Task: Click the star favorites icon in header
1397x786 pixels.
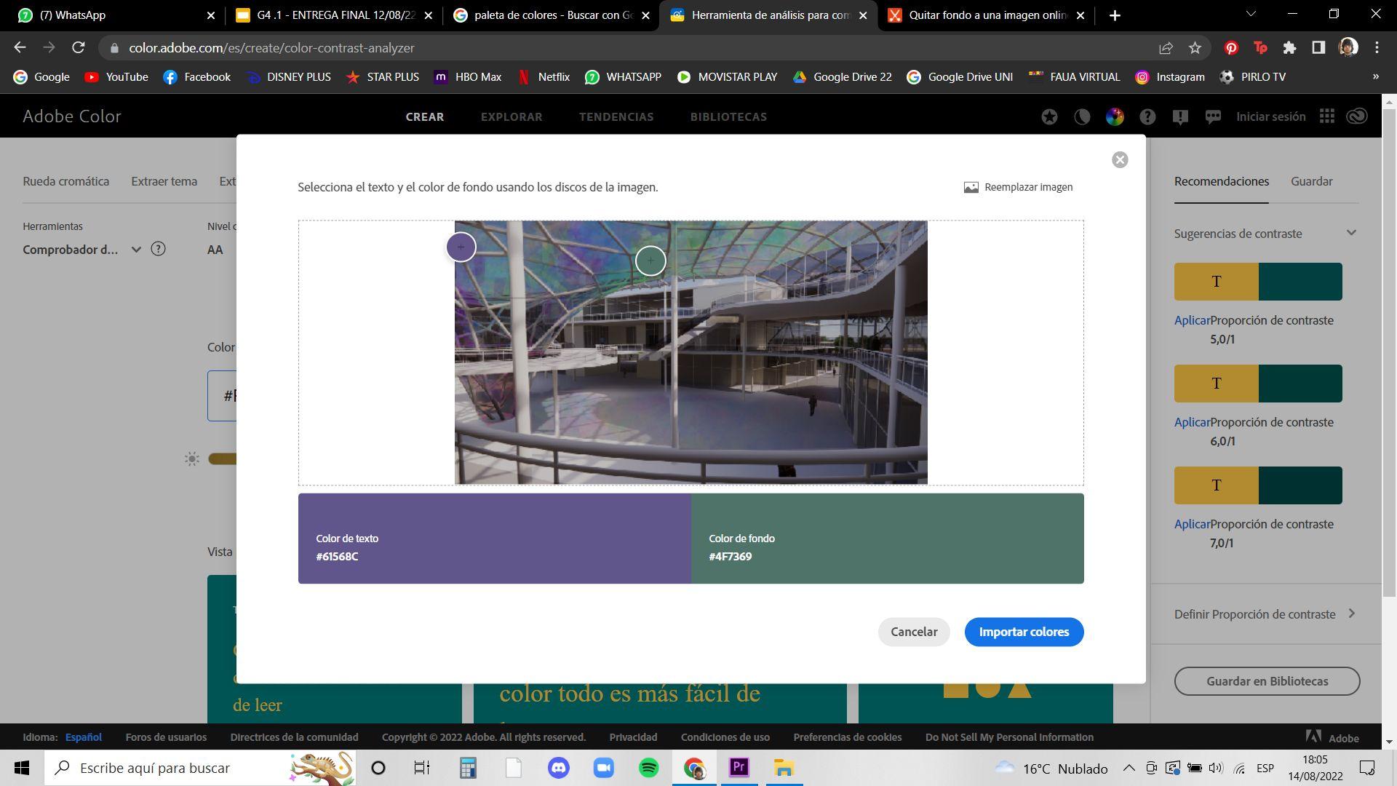Action: coord(1049,116)
